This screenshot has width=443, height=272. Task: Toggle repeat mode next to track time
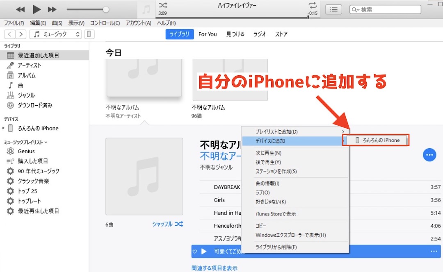tap(313, 5)
